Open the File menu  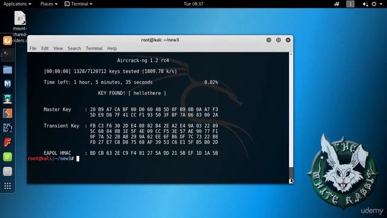pos(33,48)
